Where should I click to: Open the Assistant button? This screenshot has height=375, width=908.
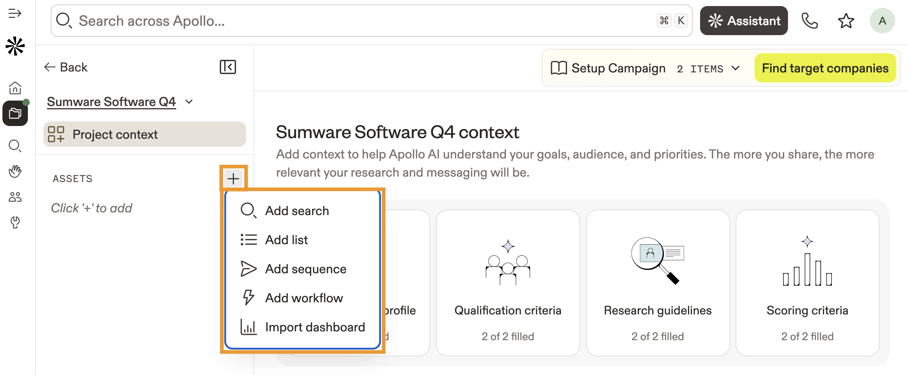[744, 21]
